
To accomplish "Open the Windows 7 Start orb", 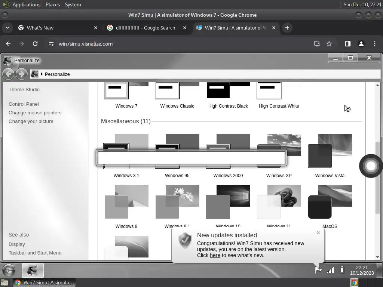I will pyautogui.click(x=9, y=271).
